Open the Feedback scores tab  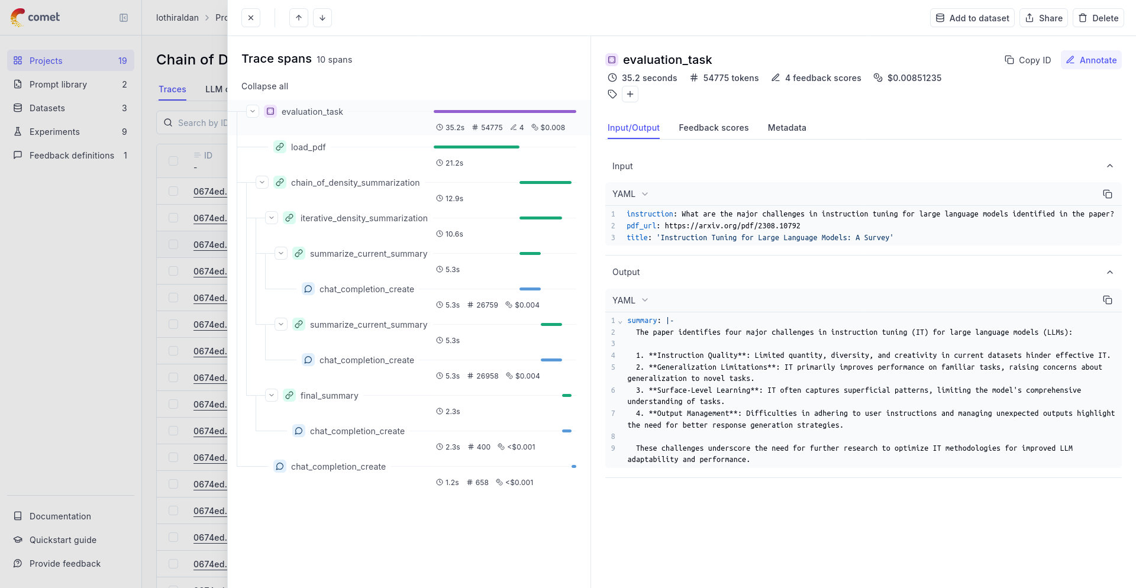[713, 128]
